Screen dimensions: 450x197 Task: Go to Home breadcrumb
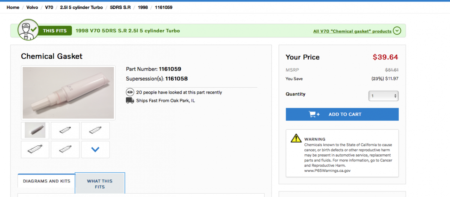pos(13,7)
